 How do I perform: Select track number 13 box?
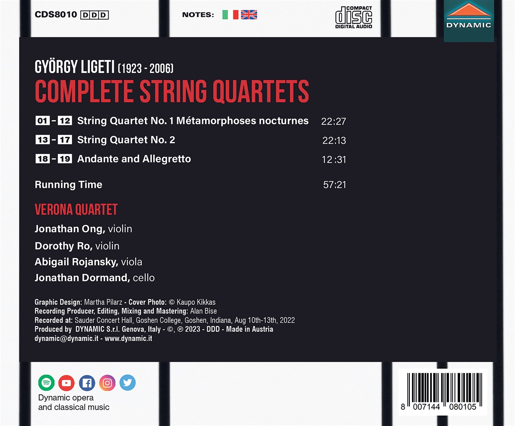(42, 140)
